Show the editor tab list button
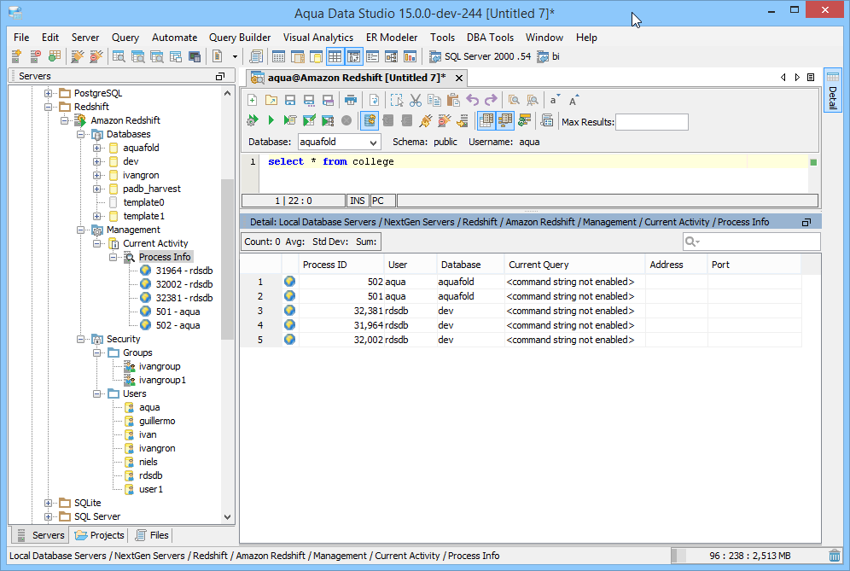Screen dimensions: 850x571 click(811, 78)
